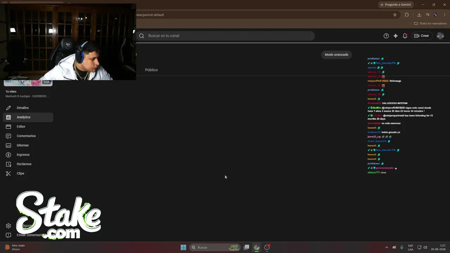Click the taskbar app icon right of Chrome
Viewport: 450px width, 253px height.
pyautogui.click(x=267, y=247)
